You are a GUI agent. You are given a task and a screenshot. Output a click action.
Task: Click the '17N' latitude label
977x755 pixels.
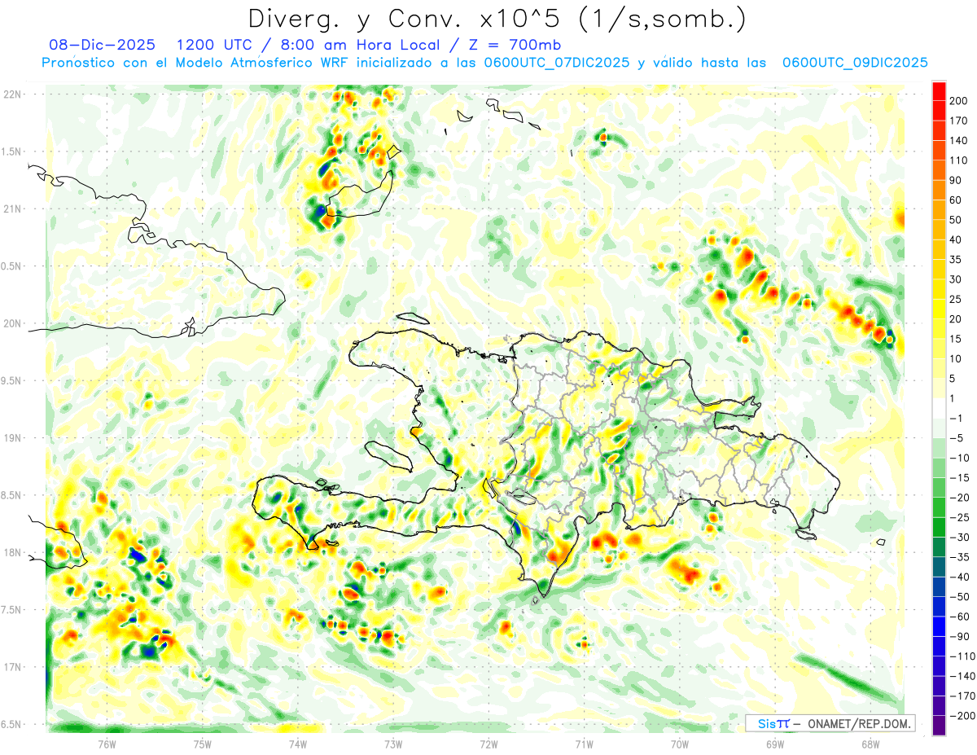pyautogui.click(x=11, y=667)
